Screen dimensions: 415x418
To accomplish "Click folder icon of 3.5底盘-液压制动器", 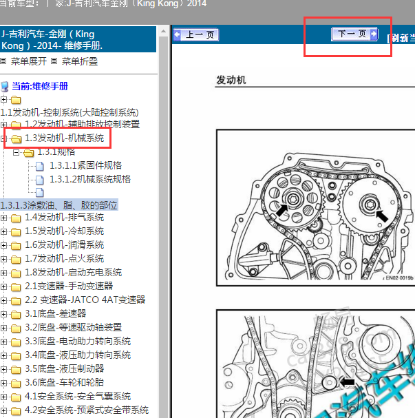I will [x=16, y=370].
